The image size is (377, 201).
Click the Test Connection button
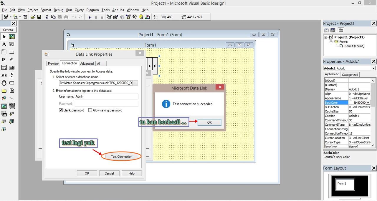[x=121, y=157]
